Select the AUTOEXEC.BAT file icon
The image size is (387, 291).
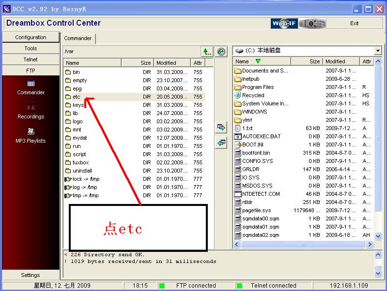tap(238, 136)
